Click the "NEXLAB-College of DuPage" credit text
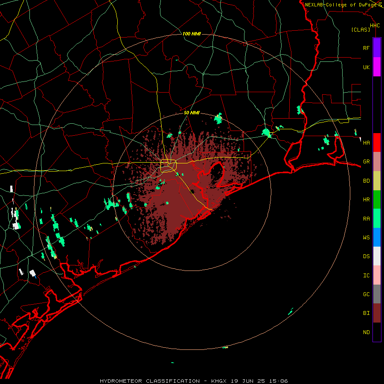The image size is (384, 384). click(x=341, y=5)
